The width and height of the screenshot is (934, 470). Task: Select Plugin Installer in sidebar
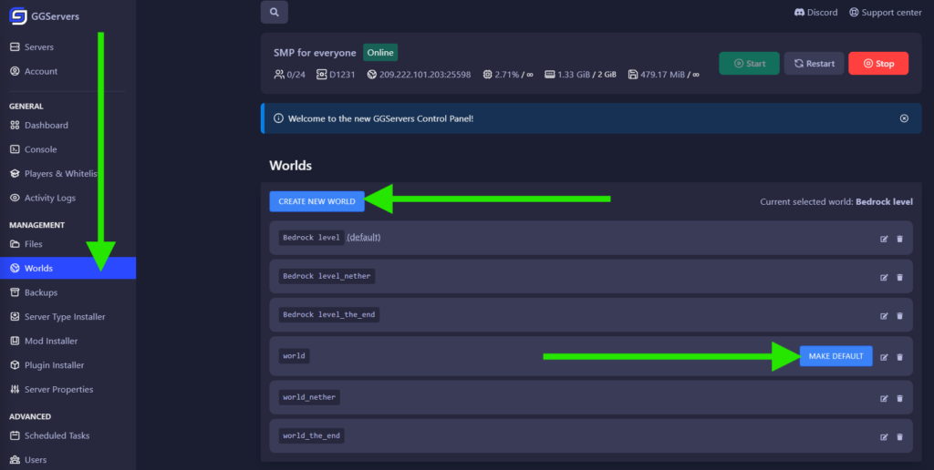coord(54,365)
